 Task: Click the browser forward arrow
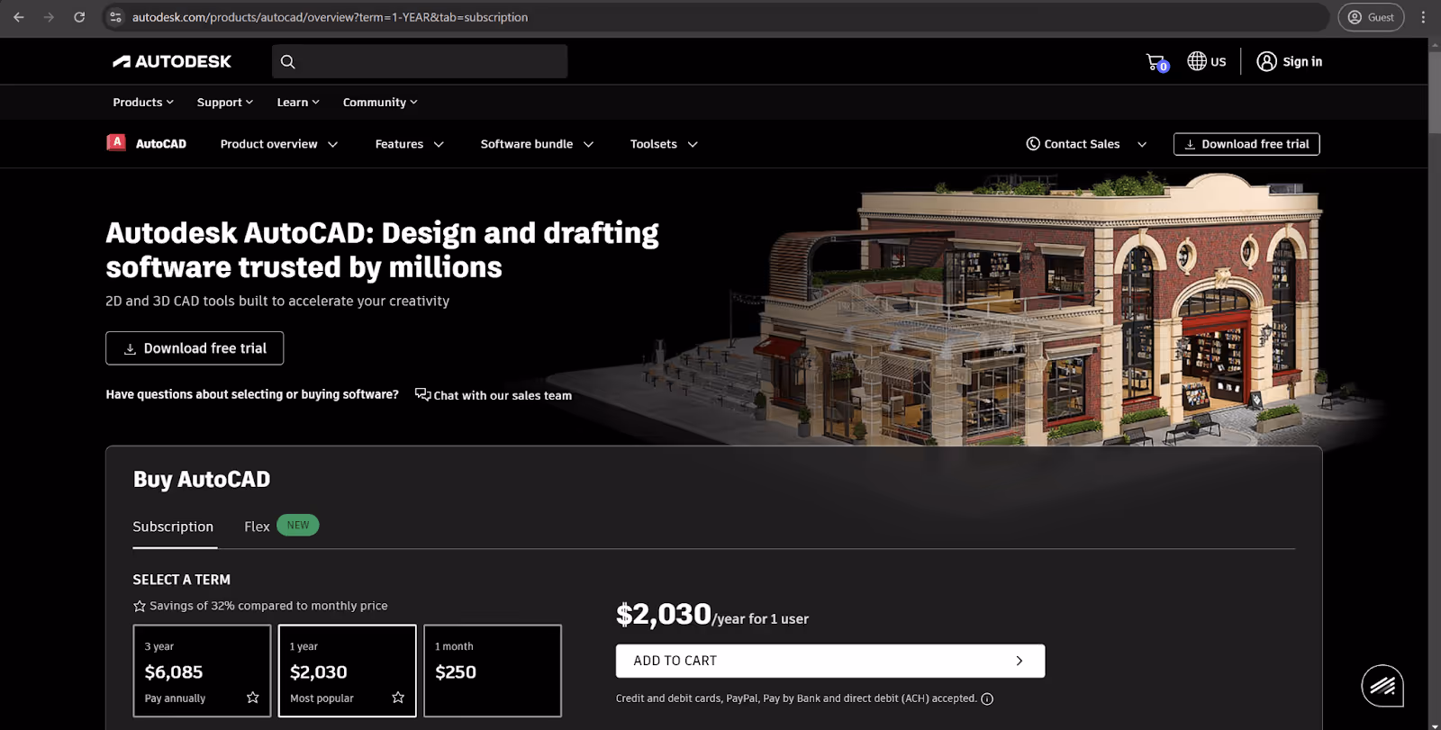(49, 17)
